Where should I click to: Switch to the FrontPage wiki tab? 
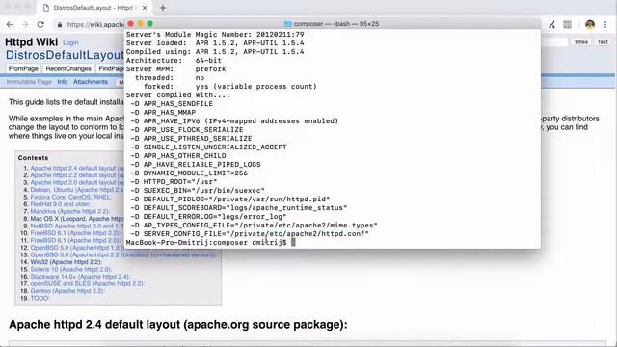pos(23,68)
